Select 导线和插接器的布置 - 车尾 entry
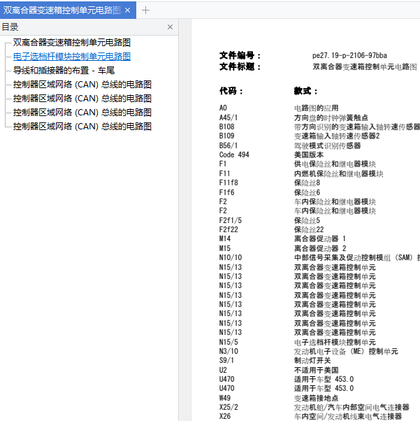 [64, 71]
